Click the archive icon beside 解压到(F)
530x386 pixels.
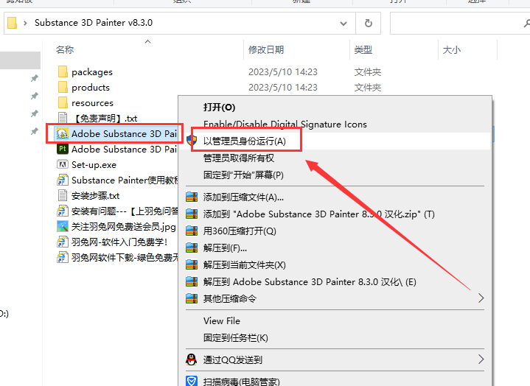click(192, 248)
